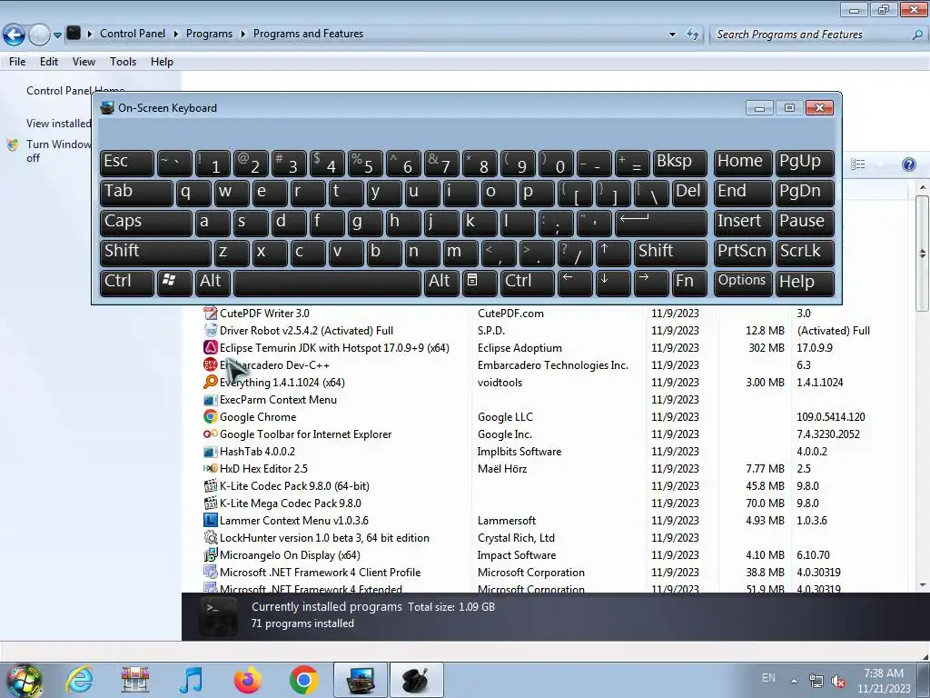Click the Programs breadcrumb link

pos(209,34)
